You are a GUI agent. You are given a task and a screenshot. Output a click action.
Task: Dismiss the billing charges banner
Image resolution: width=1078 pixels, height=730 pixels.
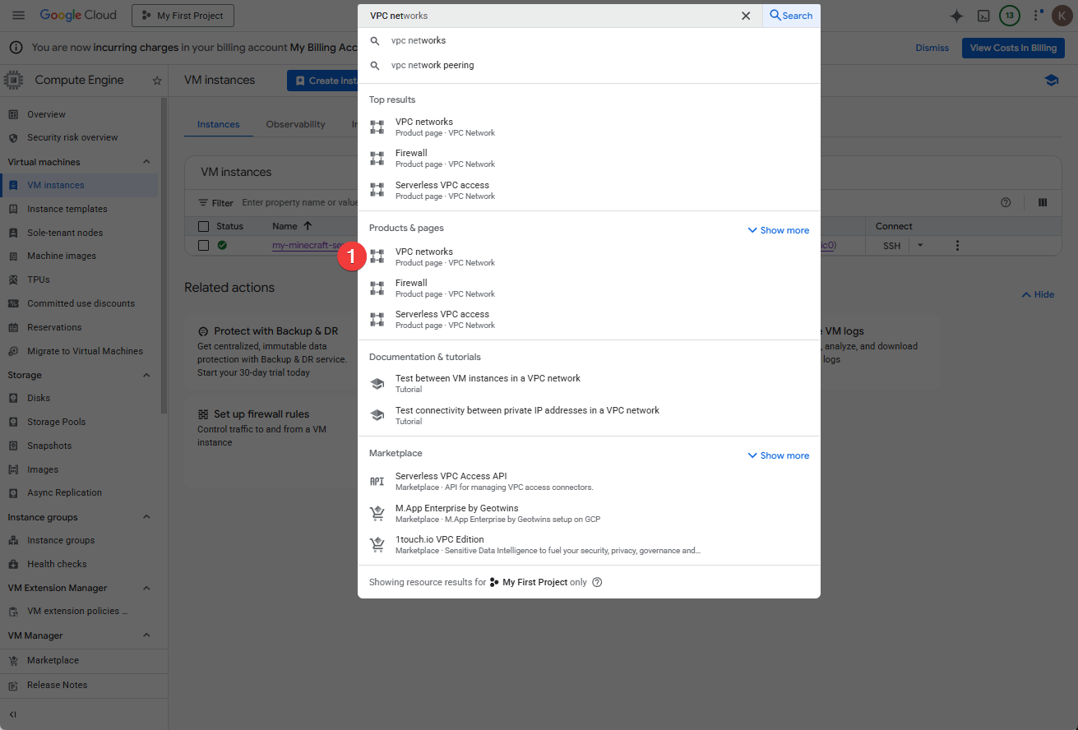coord(932,48)
